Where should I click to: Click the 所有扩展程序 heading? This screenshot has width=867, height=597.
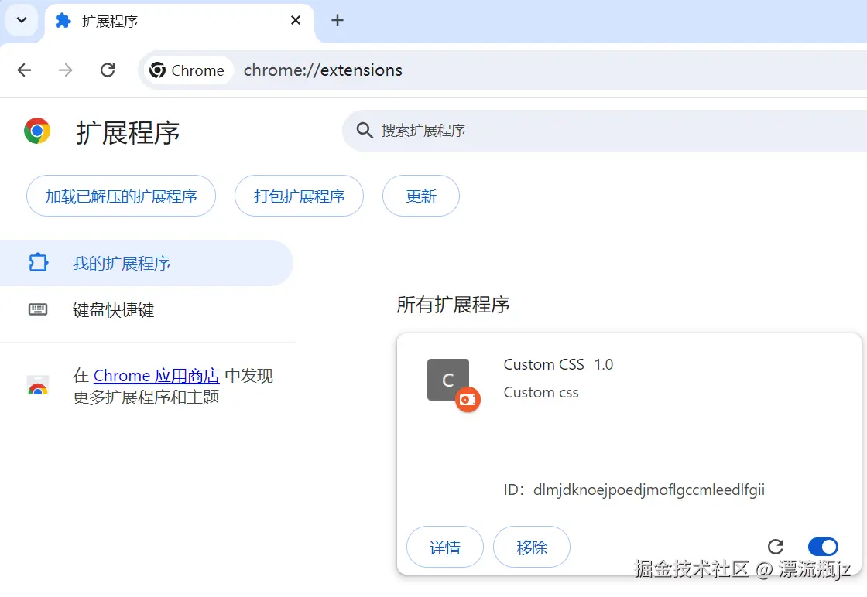[453, 305]
